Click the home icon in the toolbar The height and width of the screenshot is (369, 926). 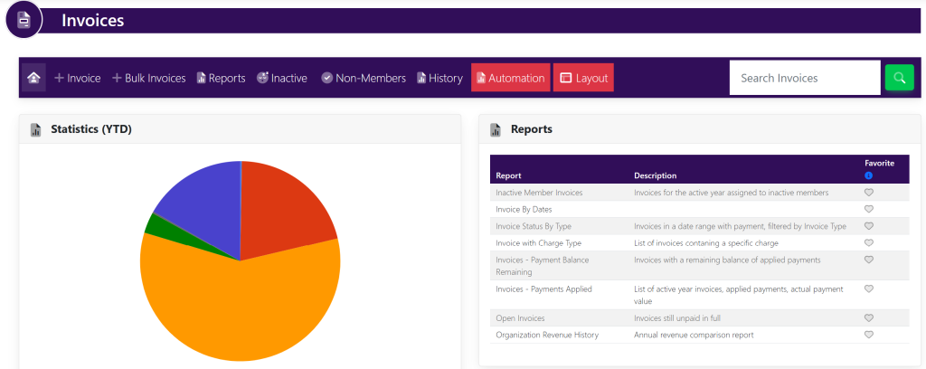click(33, 78)
